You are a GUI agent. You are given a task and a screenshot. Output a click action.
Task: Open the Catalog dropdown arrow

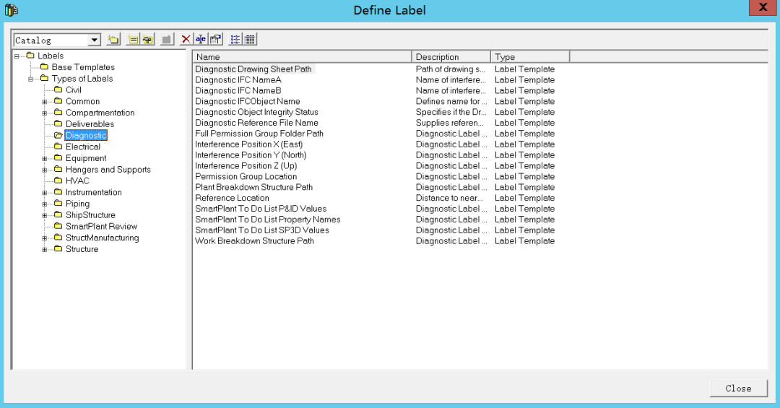(94, 40)
